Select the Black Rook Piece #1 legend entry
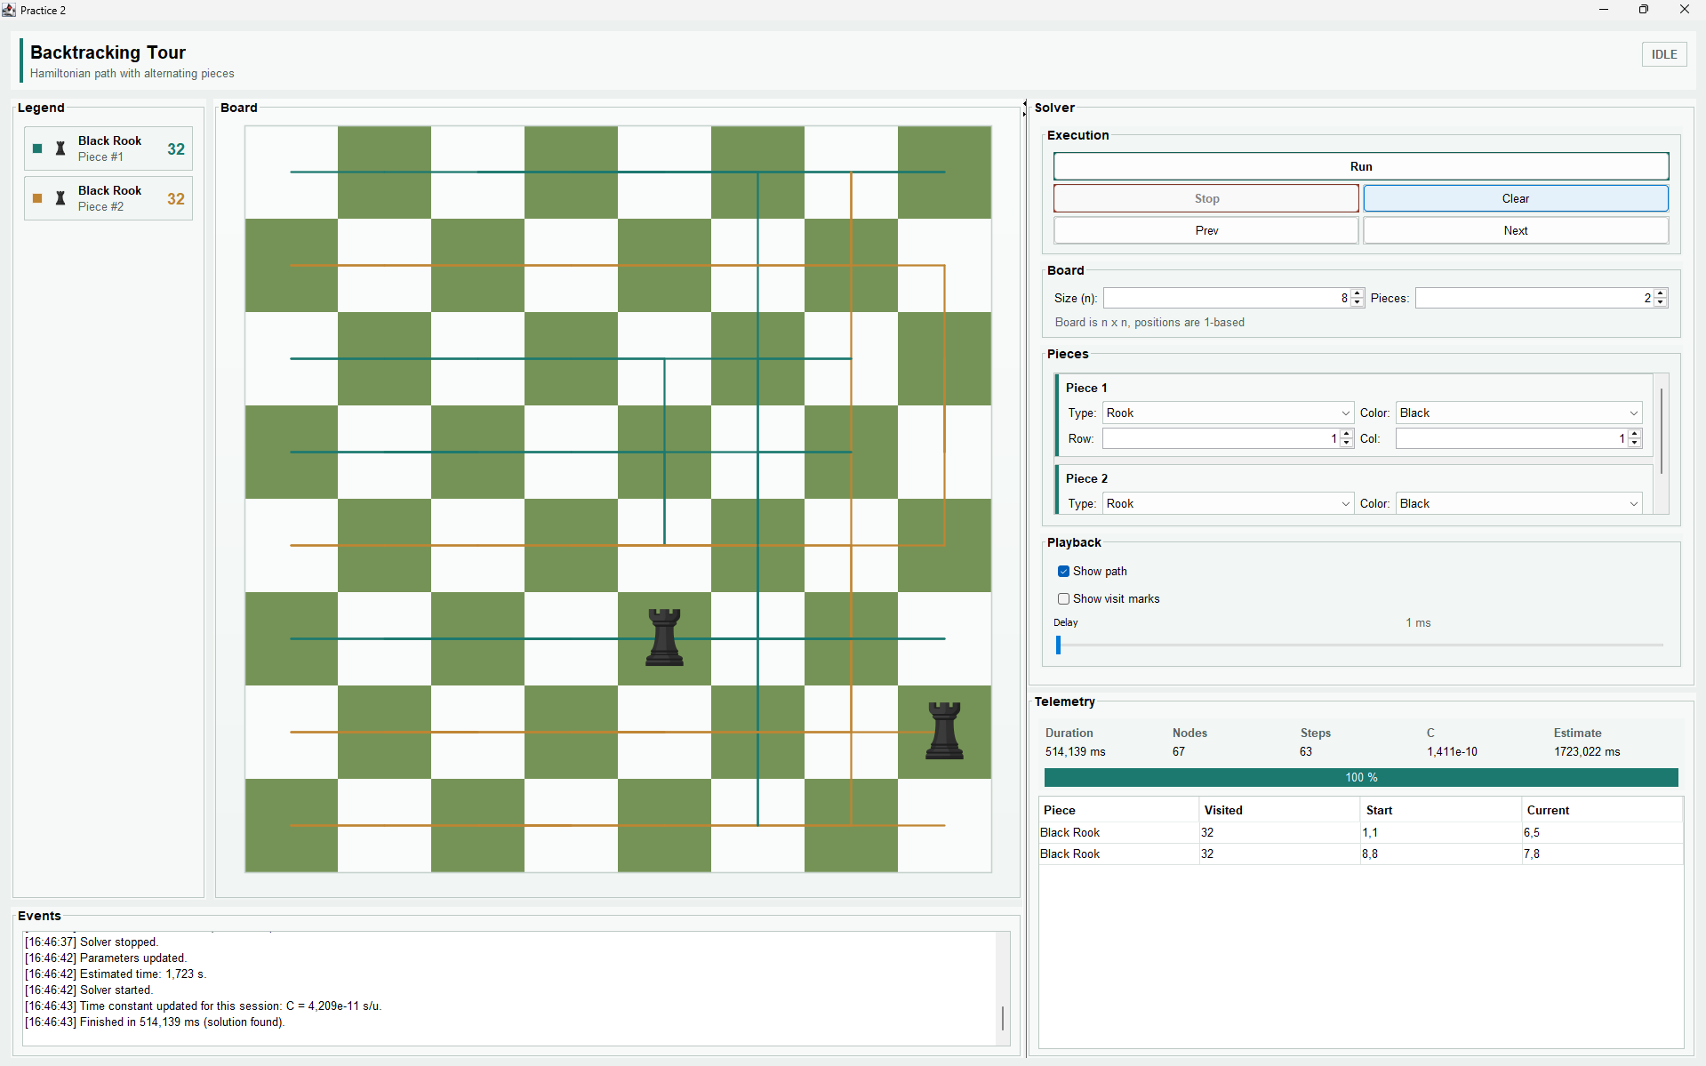The height and width of the screenshot is (1066, 1706). 108,148
